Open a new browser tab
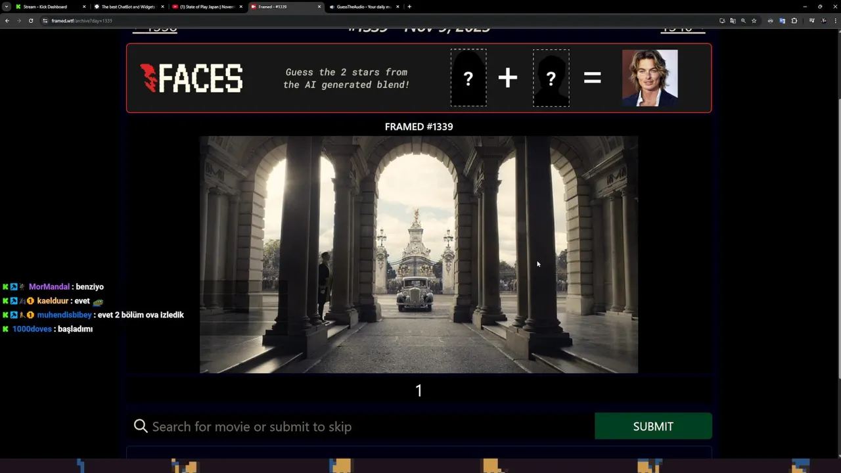841x473 pixels. pos(409,7)
